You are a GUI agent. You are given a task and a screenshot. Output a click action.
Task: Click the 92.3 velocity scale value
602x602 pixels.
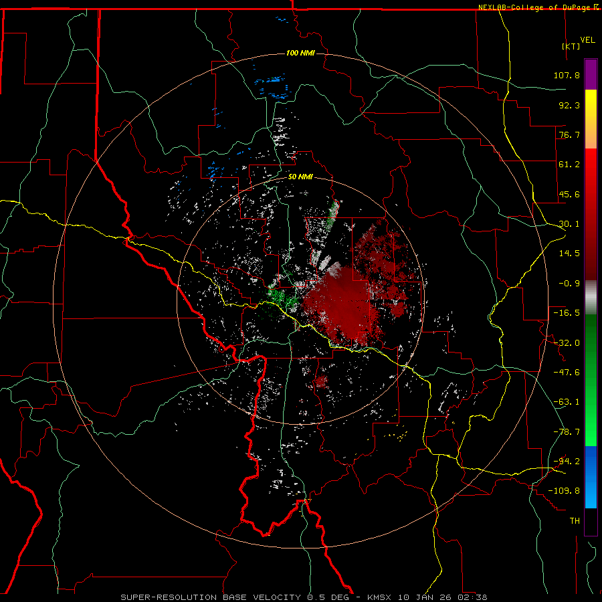[x=569, y=105]
